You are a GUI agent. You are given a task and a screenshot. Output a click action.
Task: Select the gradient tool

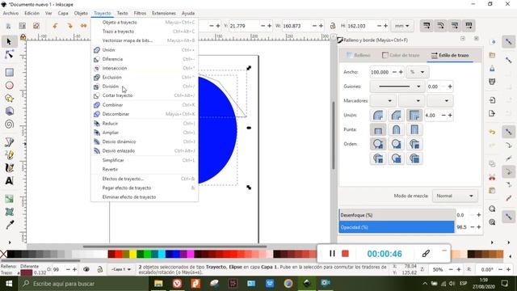[9, 199]
